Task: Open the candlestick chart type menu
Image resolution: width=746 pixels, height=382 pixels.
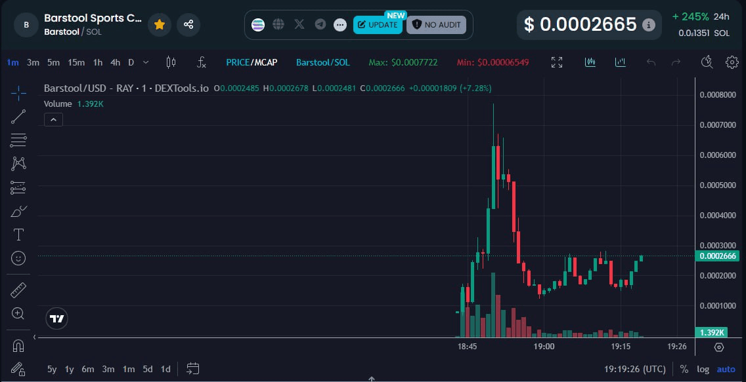Action: point(171,62)
